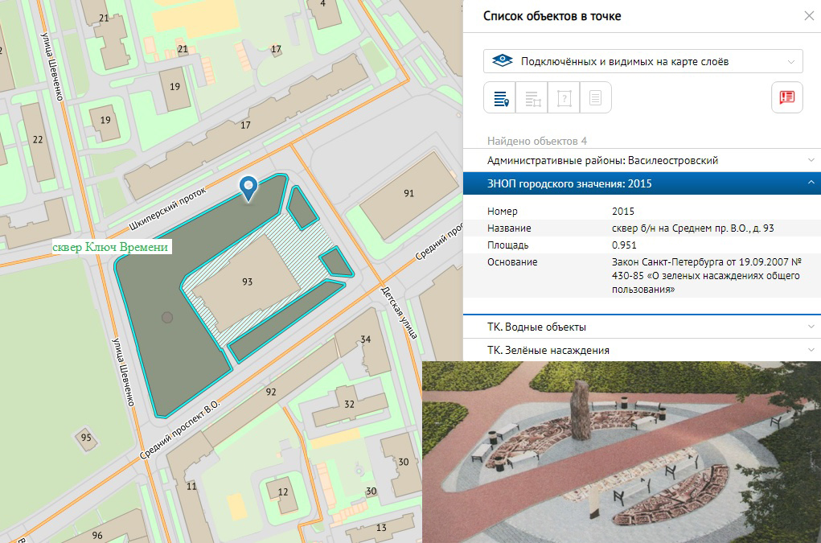Click the objects-in-area list icon
Screen dimensions: 821x543
(532, 97)
